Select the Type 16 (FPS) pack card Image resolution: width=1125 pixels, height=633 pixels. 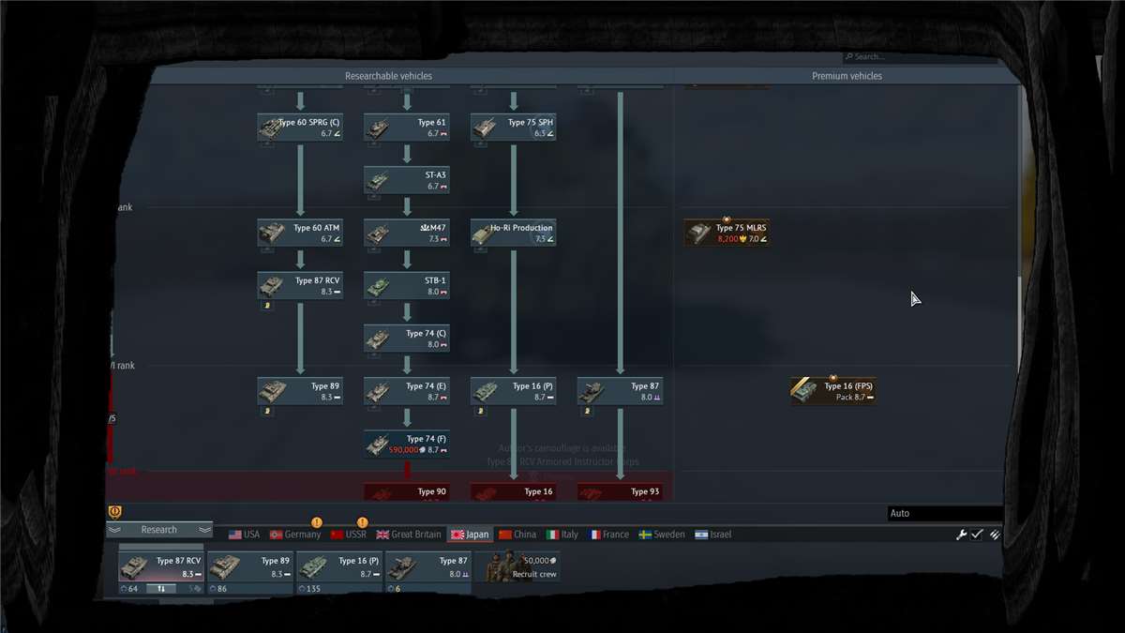click(833, 391)
